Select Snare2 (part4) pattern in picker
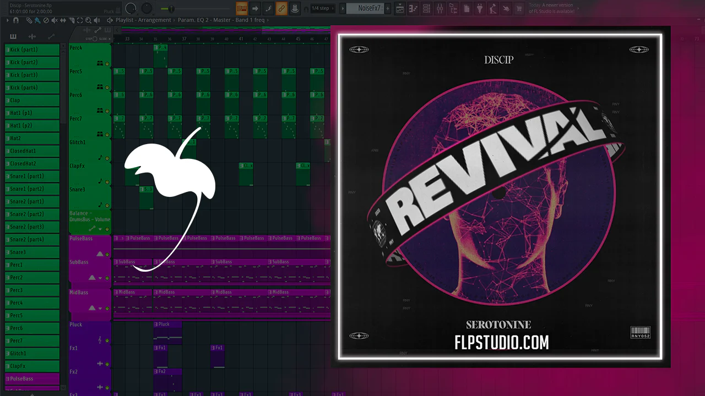 32,239
